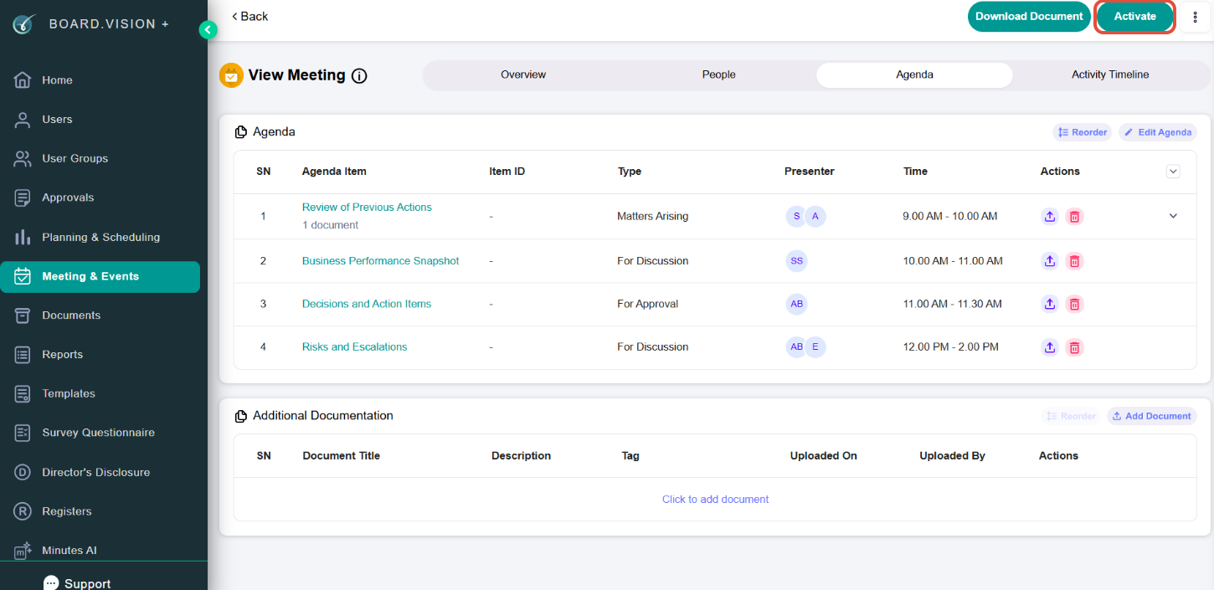Click the SS presenter avatar
Image resolution: width=1214 pixels, height=590 pixels.
point(796,261)
